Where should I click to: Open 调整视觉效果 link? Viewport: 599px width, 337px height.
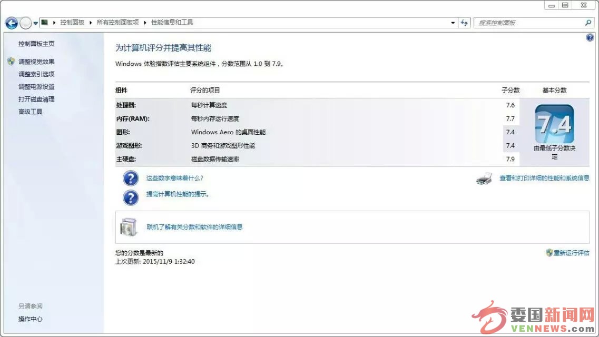pos(36,62)
